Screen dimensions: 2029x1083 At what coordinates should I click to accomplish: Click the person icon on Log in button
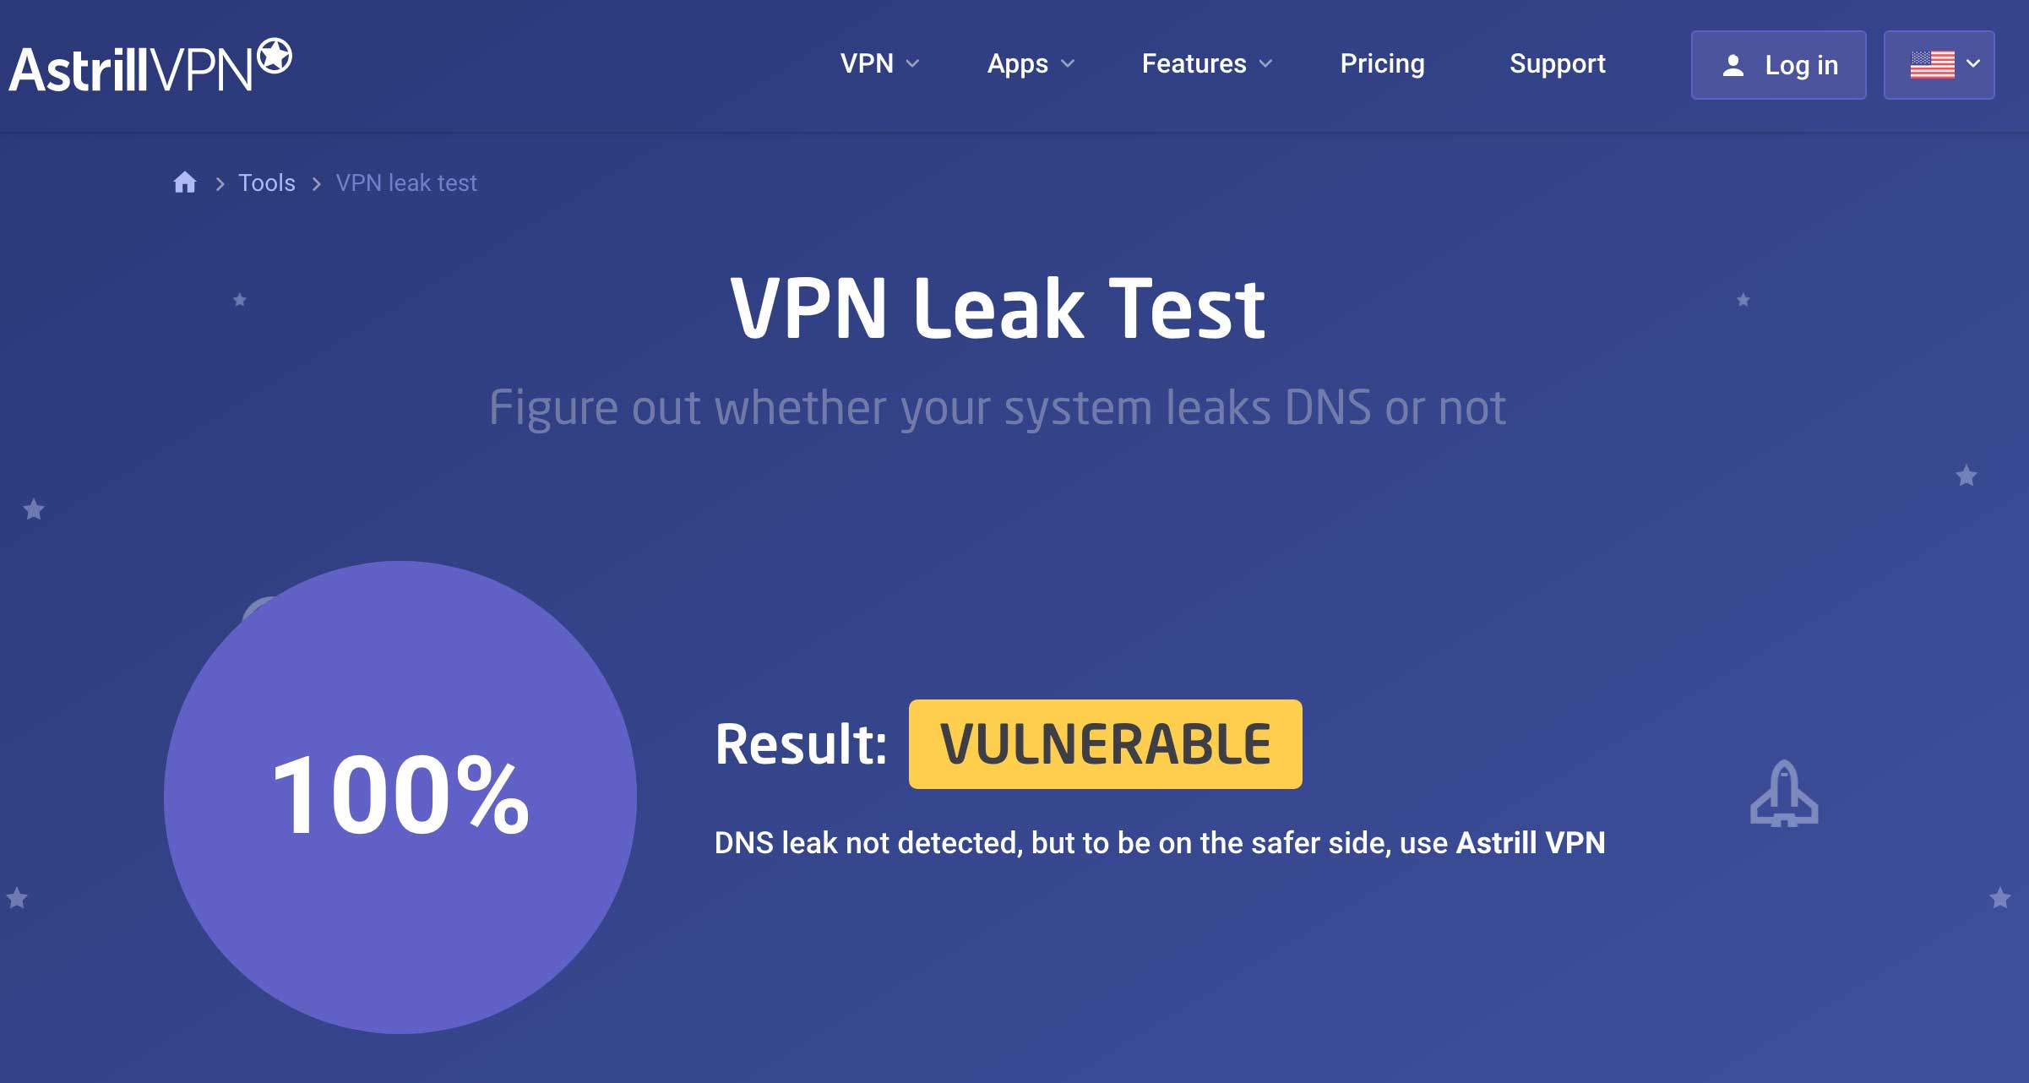[x=1733, y=65]
